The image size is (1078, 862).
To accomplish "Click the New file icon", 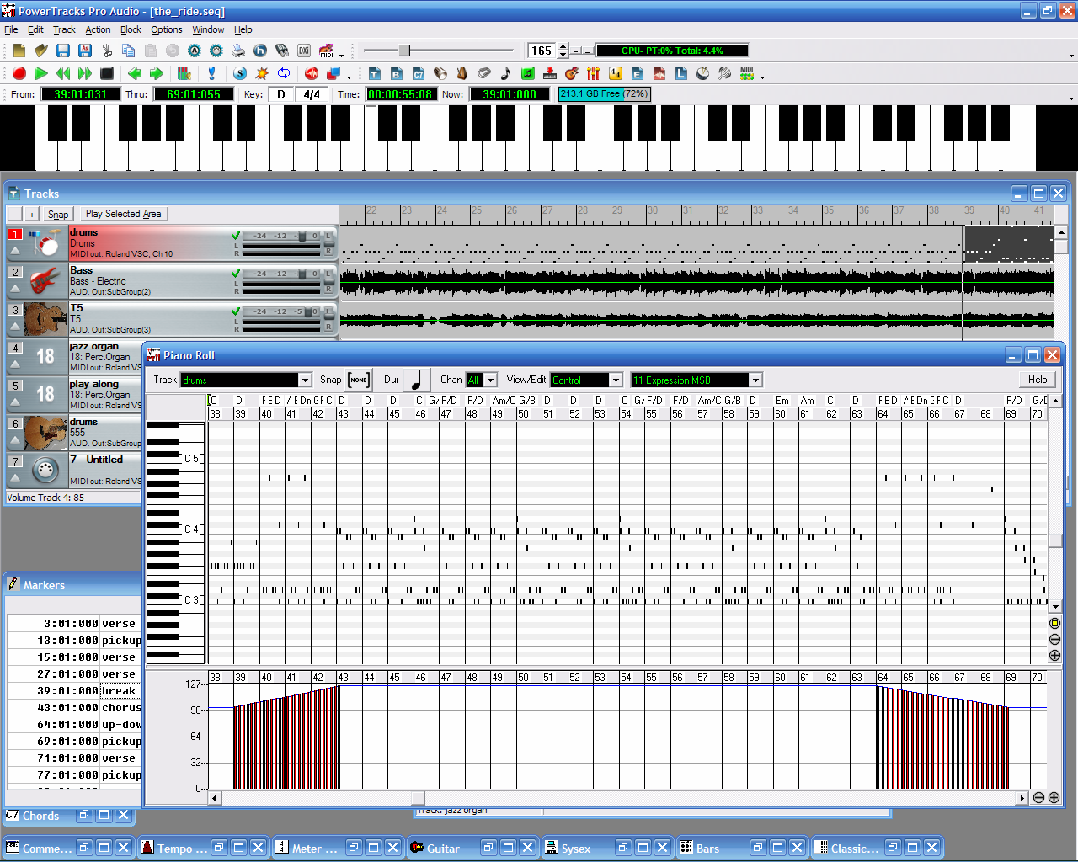I will tap(19, 51).
